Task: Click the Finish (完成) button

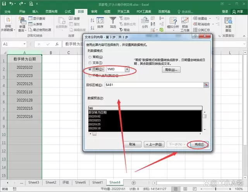Action: (199, 144)
